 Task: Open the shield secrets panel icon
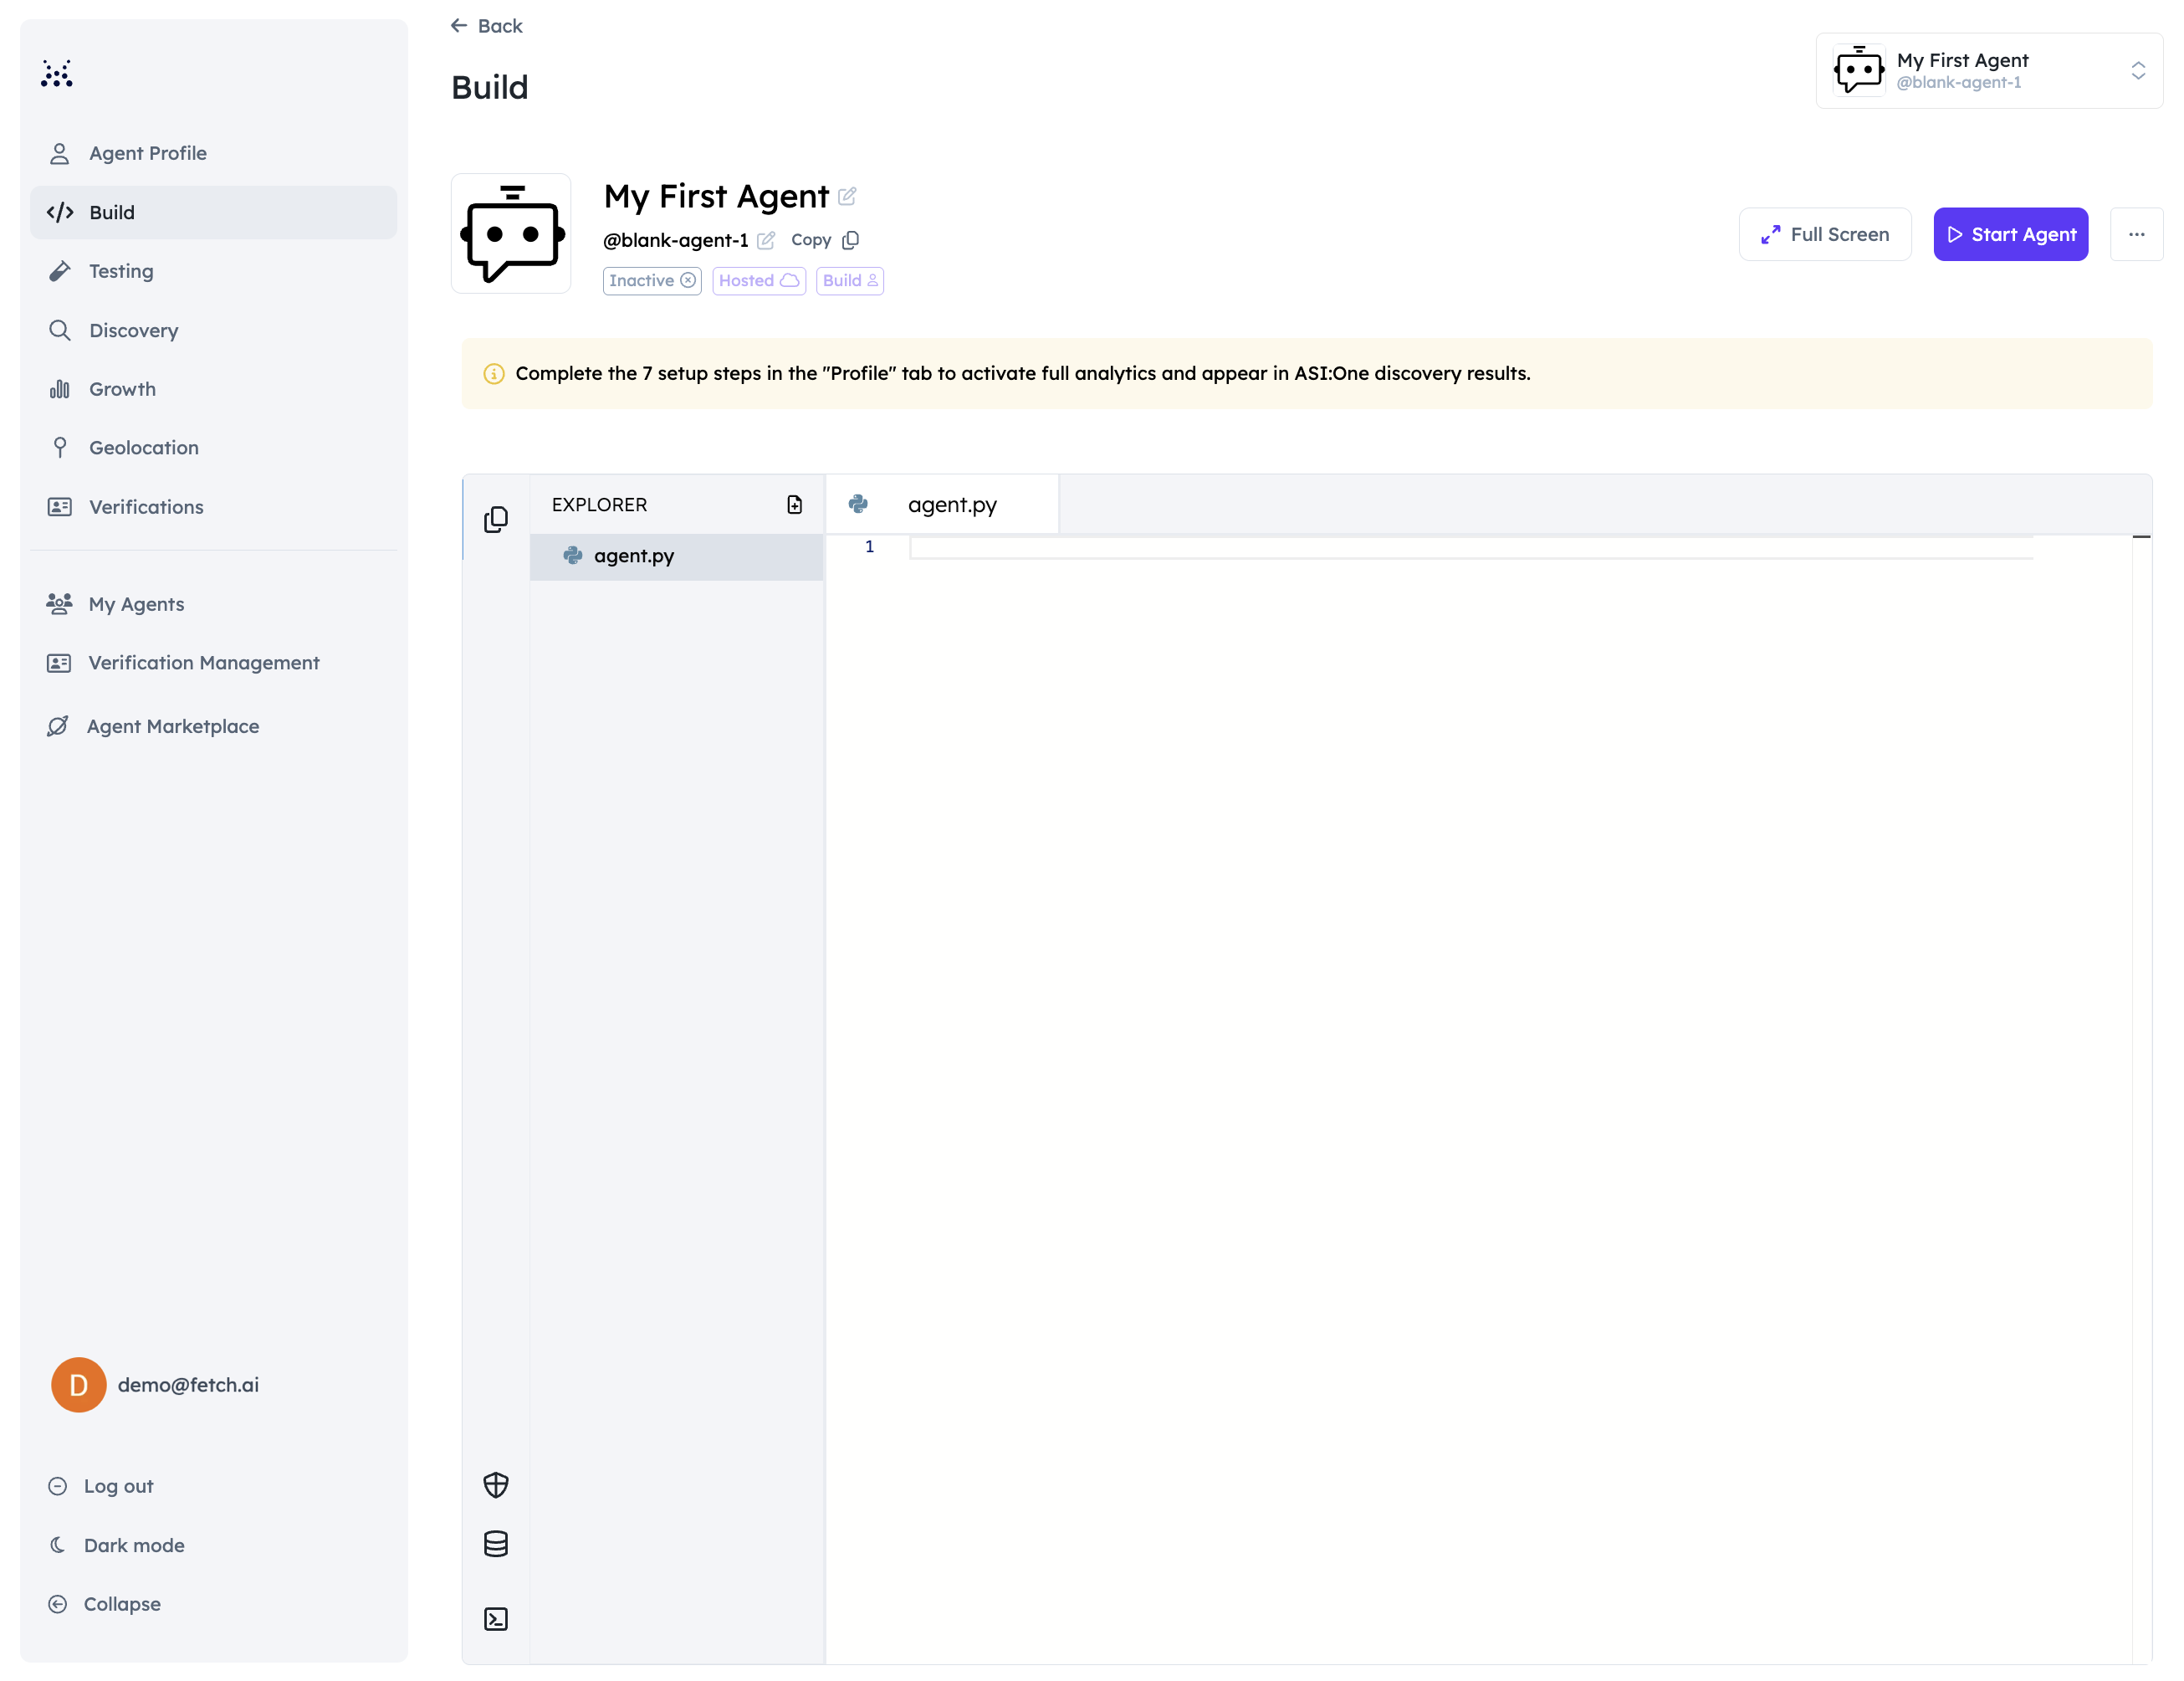[496, 1485]
